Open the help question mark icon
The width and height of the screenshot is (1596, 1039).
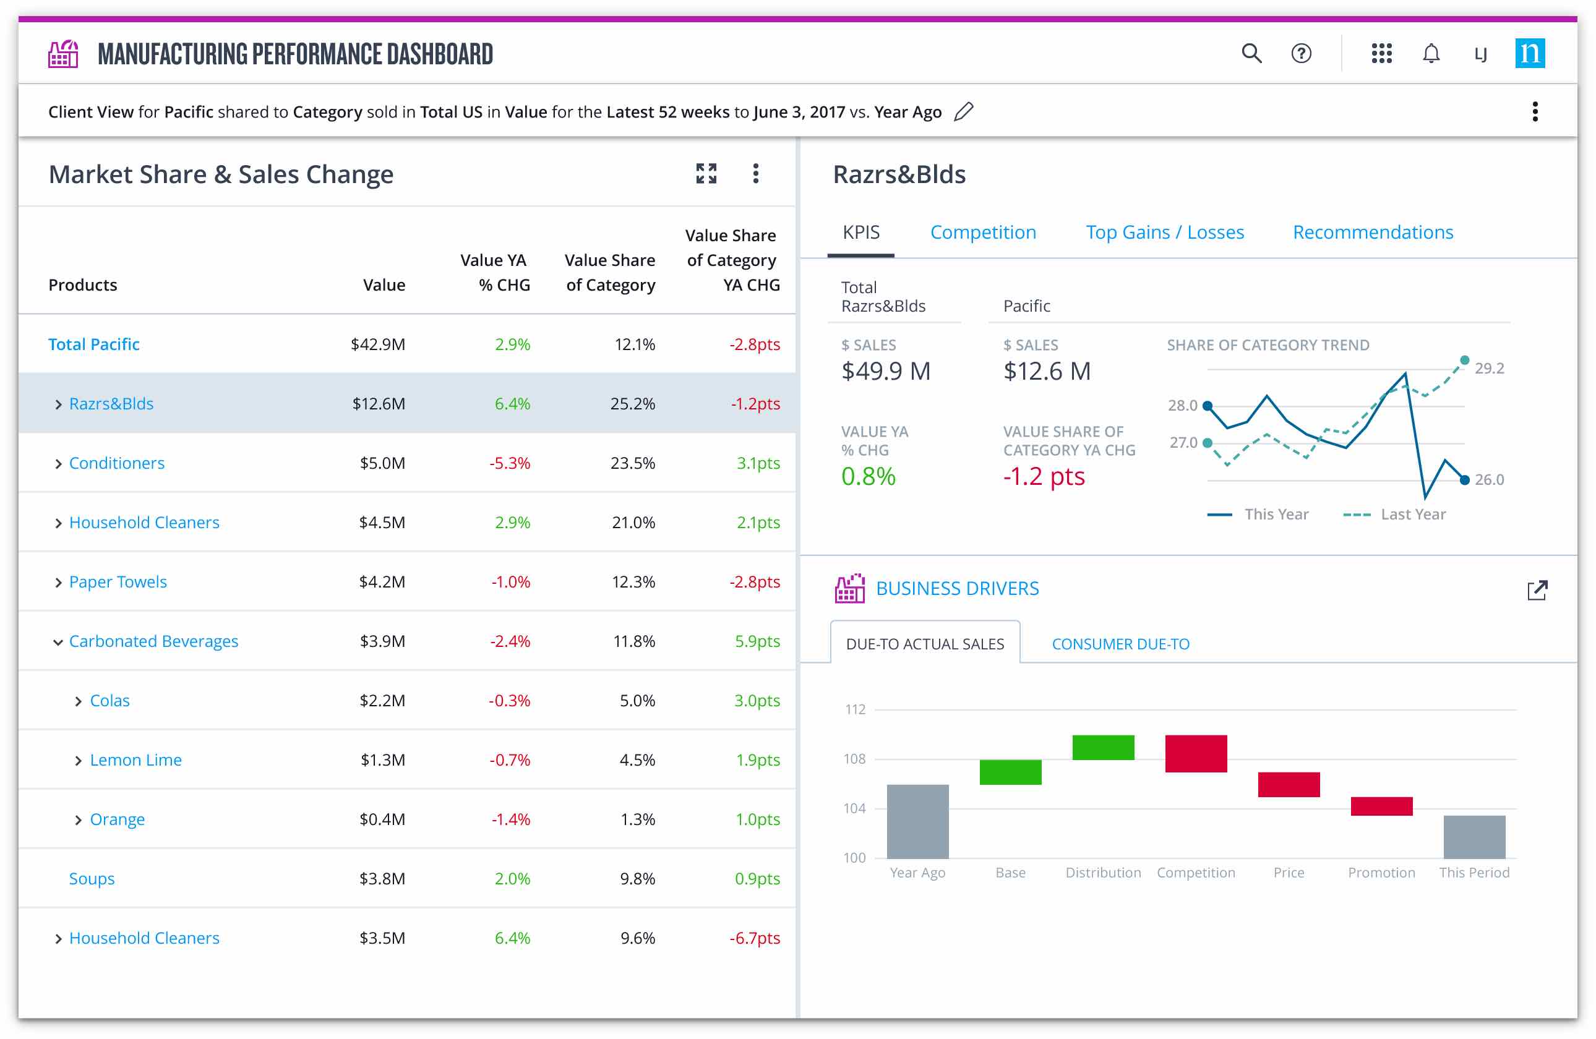tap(1301, 53)
